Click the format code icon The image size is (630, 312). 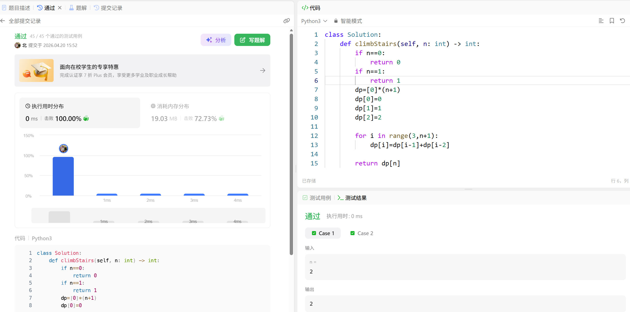tap(601, 21)
